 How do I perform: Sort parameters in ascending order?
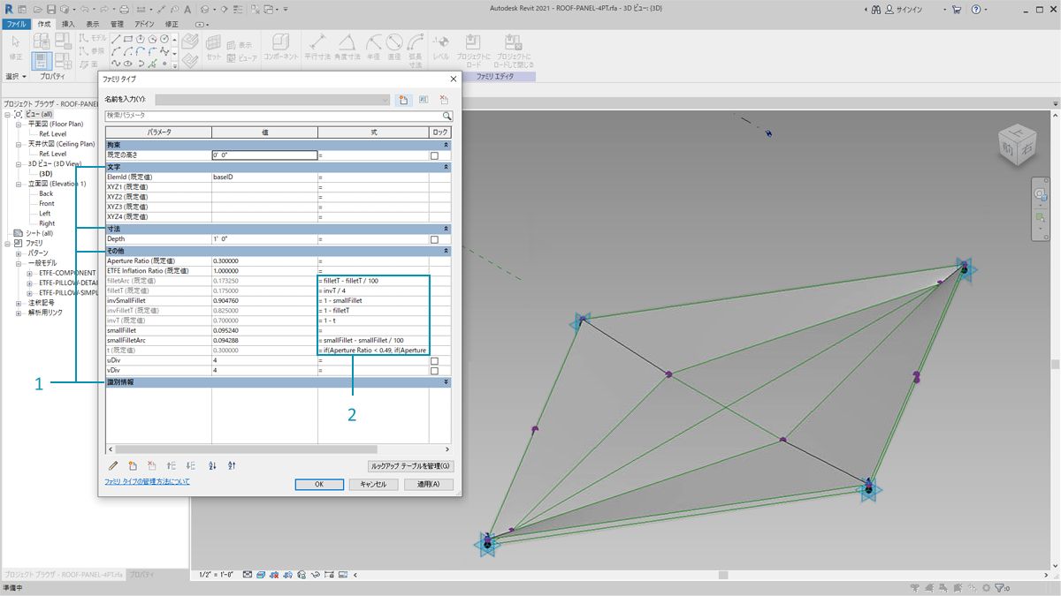(x=212, y=465)
